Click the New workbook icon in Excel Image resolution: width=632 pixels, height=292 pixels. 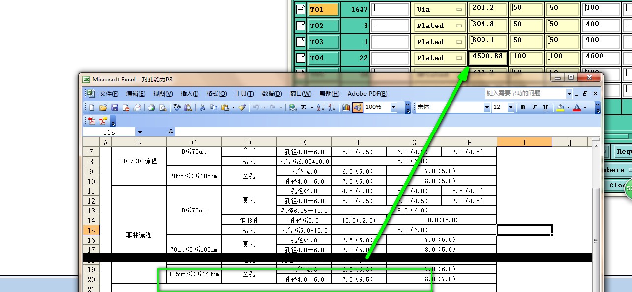click(x=92, y=107)
